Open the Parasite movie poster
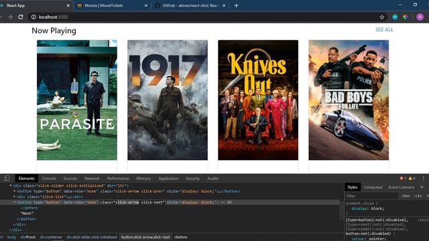The width and height of the screenshot is (429, 241). click(77, 100)
